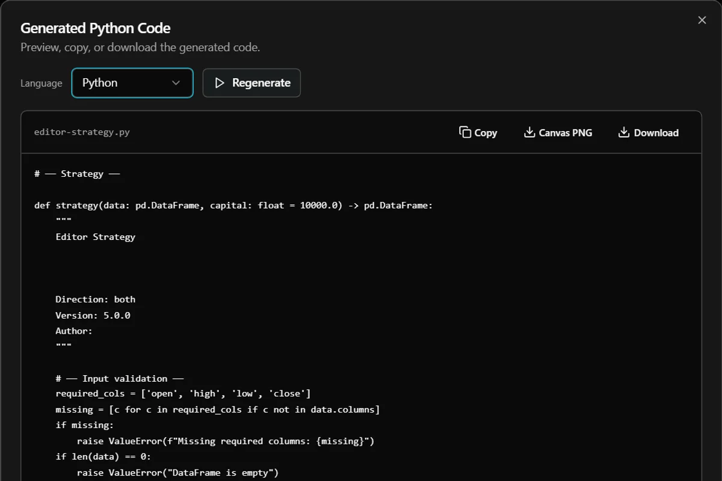This screenshot has height=481, width=722.
Task: Click the editor-strategy.py filename
Action: click(82, 132)
